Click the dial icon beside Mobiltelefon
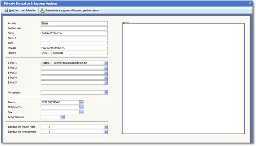The image size is (256, 146). coord(82,107)
